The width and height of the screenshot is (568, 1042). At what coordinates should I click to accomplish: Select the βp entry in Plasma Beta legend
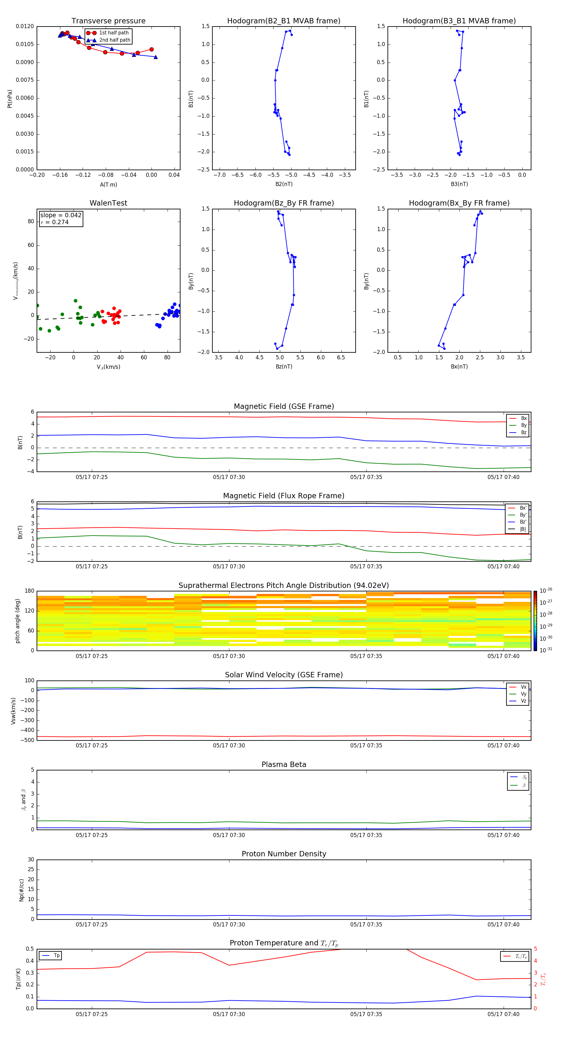tap(518, 777)
